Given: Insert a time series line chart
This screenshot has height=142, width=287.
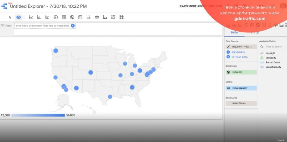Looking at the screenshot, I should coord(31,17).
